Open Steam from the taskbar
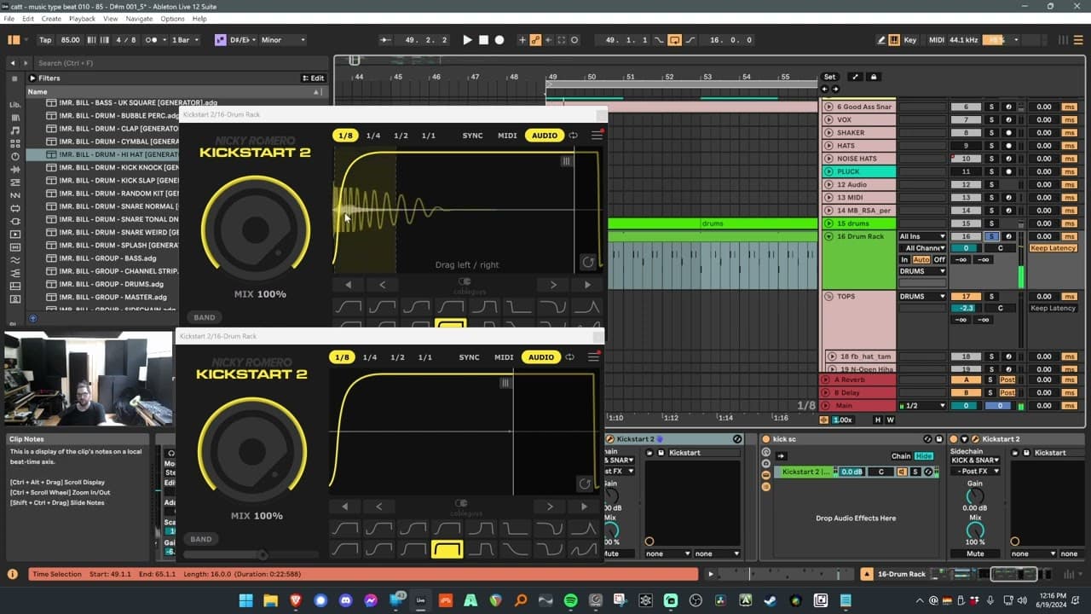 tap(770, 600)
